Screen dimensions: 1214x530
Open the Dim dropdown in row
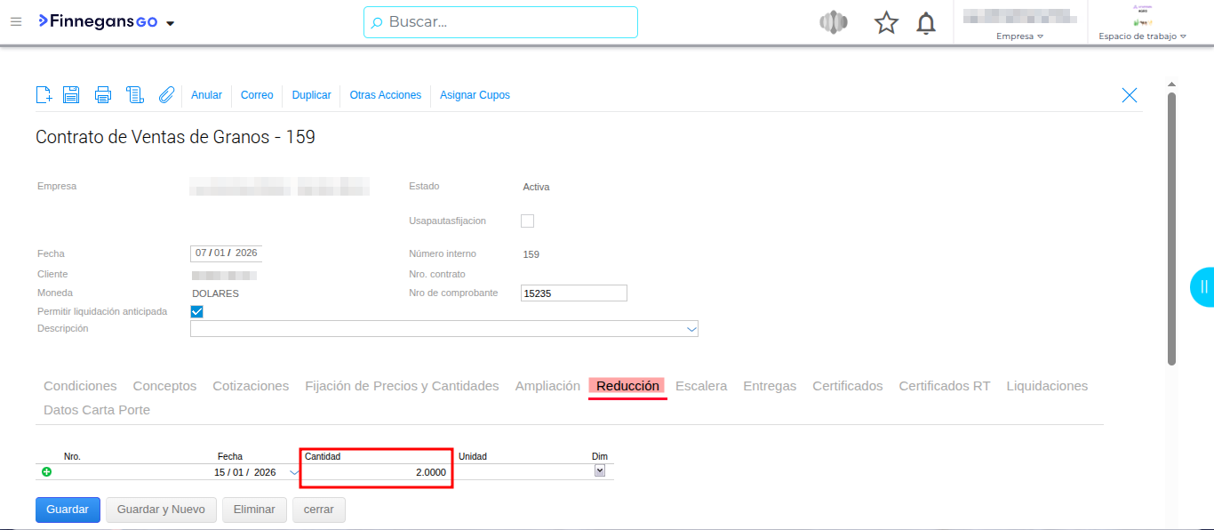point(600,471)
